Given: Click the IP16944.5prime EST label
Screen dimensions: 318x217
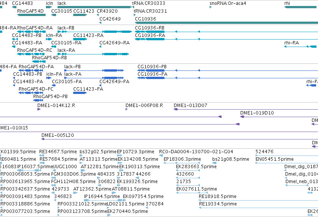Looking at the screenshot, I should 102,196.
